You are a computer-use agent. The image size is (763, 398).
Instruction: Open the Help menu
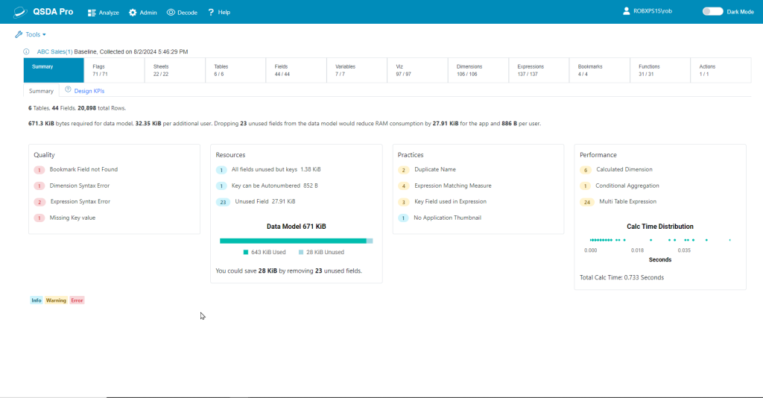click(219, 12)
